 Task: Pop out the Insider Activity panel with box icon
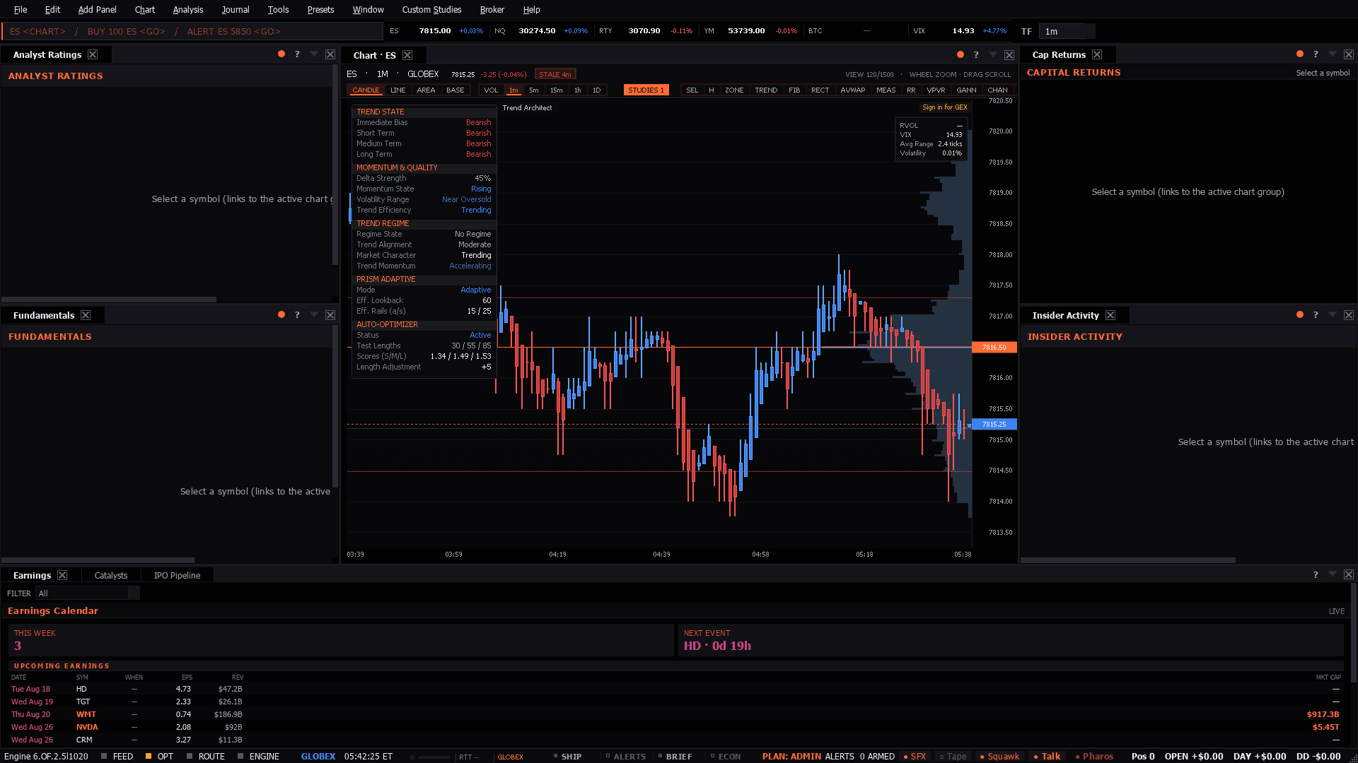click(x=1349, y=315)
